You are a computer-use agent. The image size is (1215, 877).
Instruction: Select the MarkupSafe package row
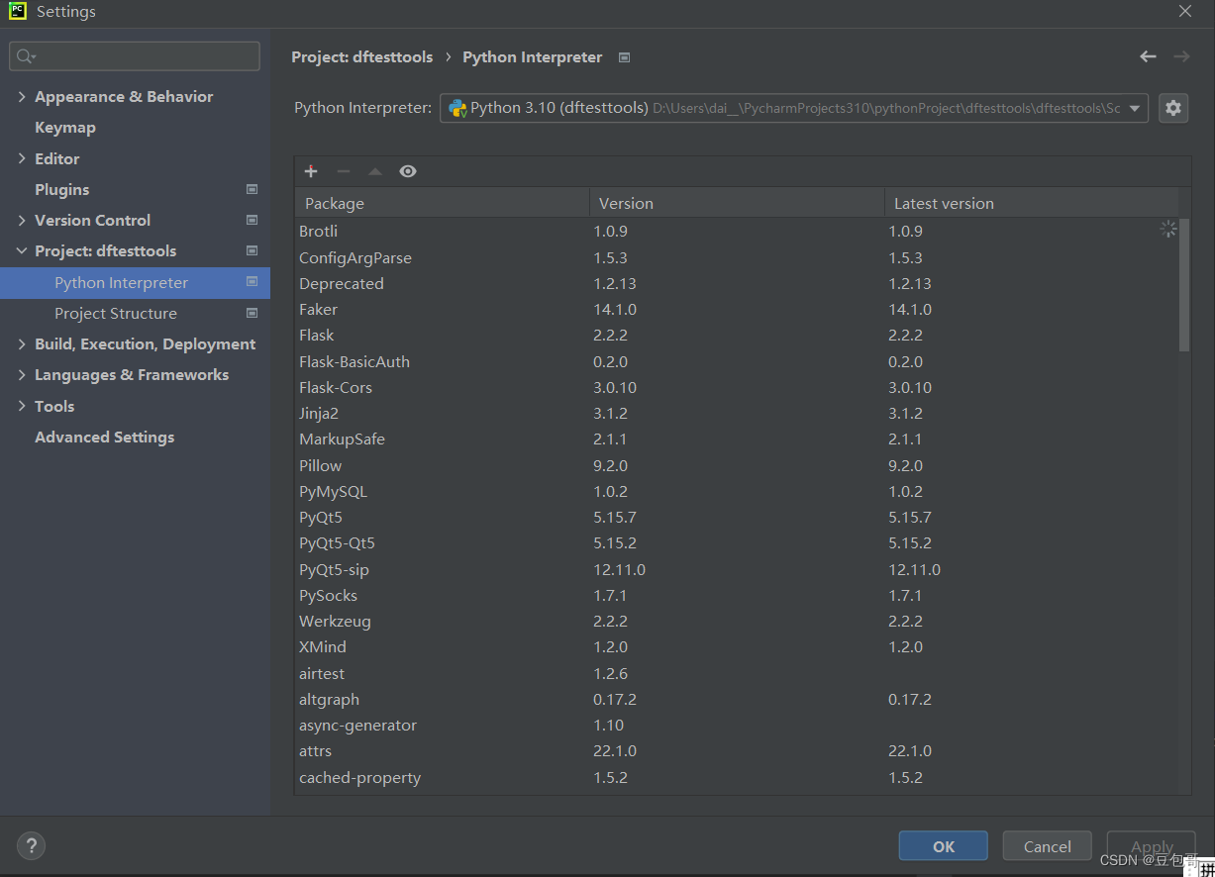point(737,438)
